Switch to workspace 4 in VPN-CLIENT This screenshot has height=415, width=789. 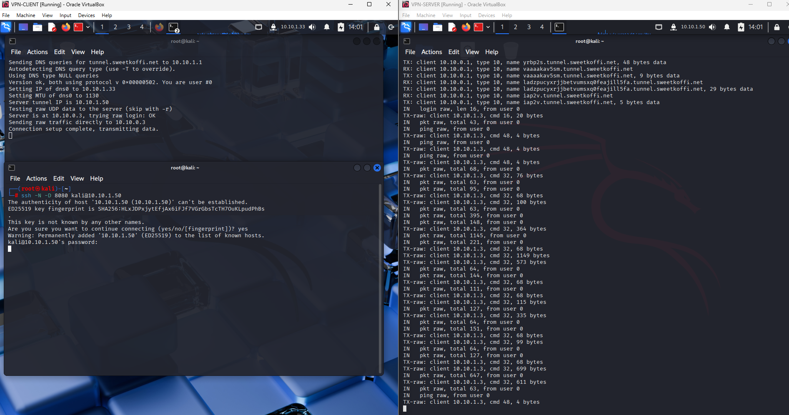point(142,27)
